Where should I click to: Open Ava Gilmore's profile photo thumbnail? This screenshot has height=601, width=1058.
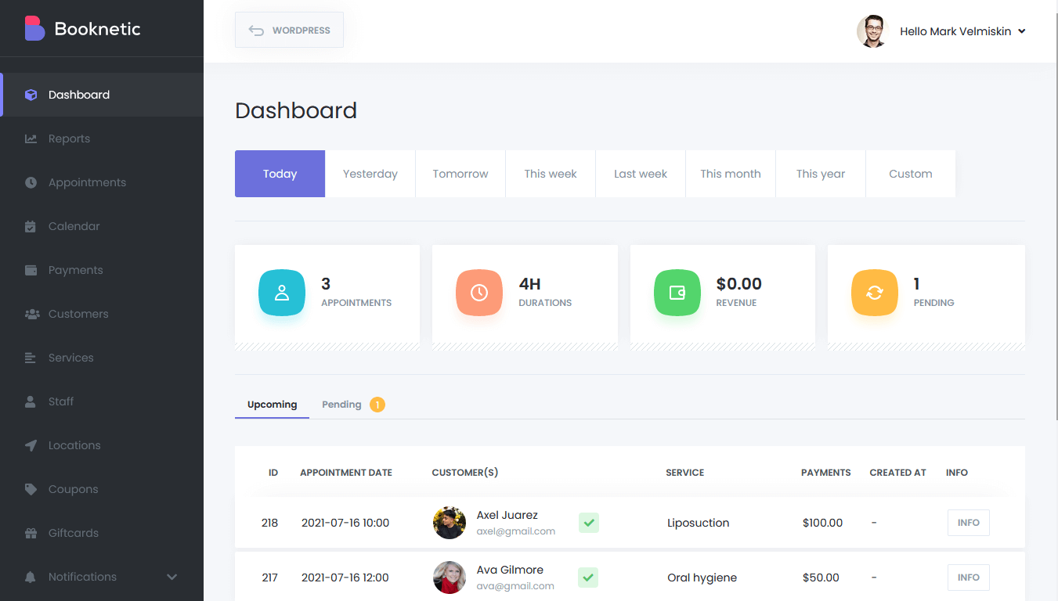(x=449, y=577)
